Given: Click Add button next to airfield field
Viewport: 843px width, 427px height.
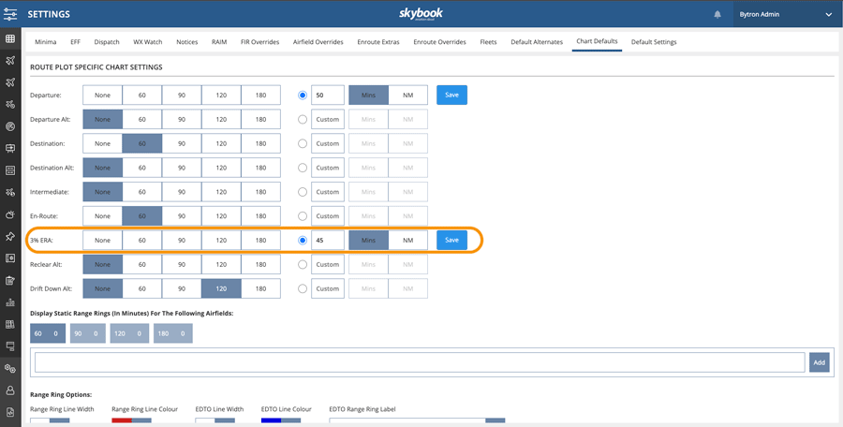Looking at the screenshot, I should [819, 362].
